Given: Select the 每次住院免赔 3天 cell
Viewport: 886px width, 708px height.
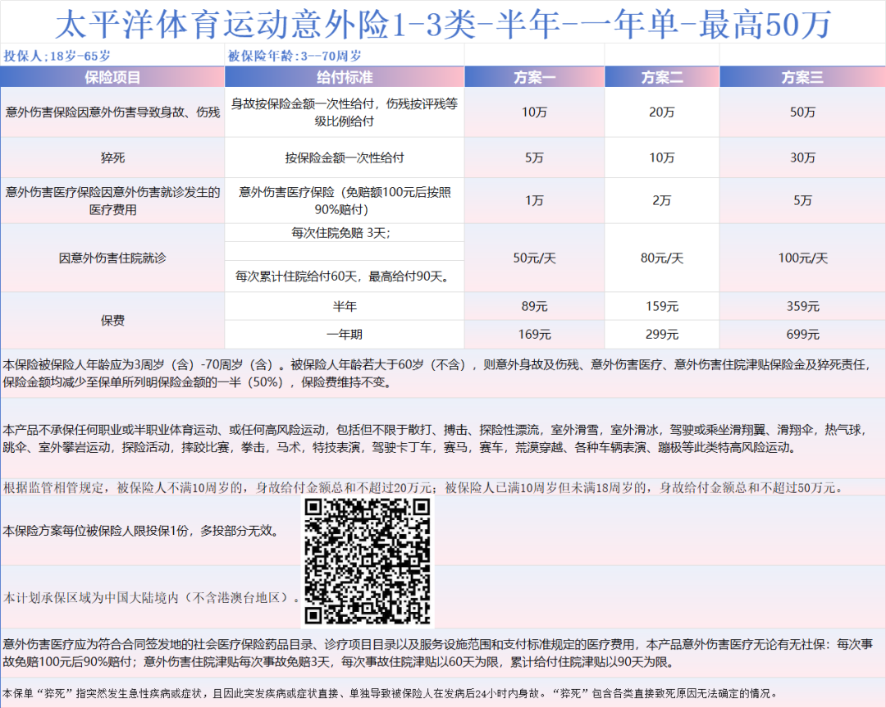Looking at the screenshot, I should [x=344, y=233].
